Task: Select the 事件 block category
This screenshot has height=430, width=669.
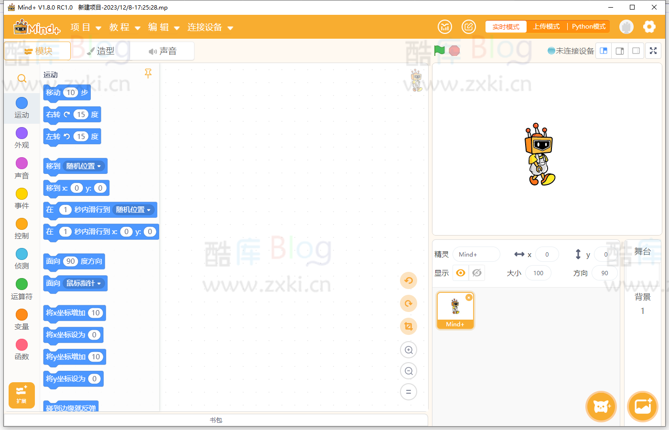Action: coord(22,199)
